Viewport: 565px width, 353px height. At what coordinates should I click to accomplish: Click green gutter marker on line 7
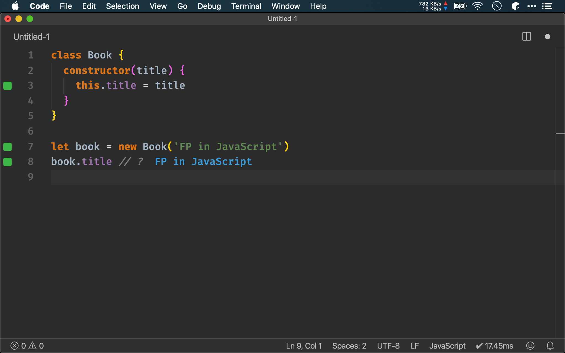click(x=7, y=147)
